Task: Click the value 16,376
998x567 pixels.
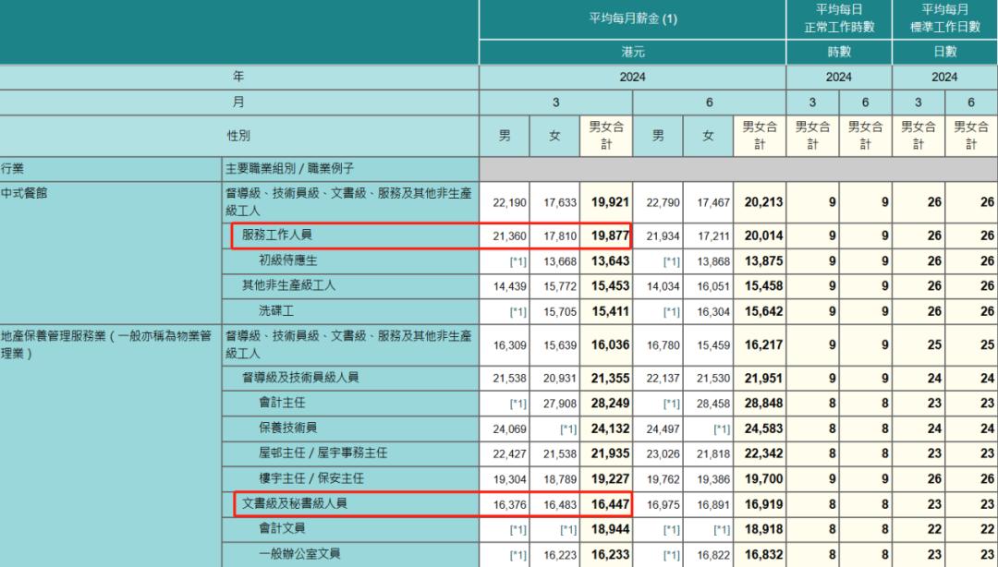Action: coord(510,504)
